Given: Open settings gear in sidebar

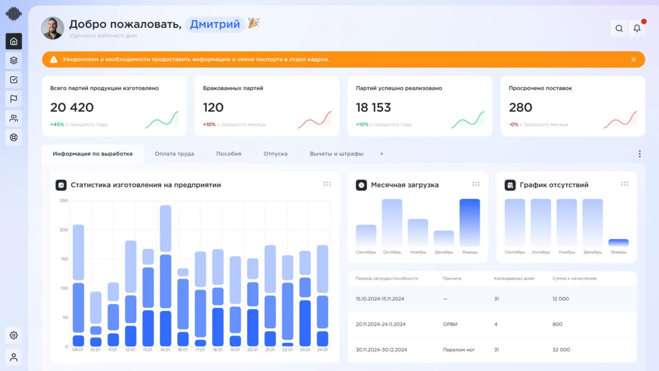Looking at the screenshot, I should pyautogui.click(x=13, y=335).
